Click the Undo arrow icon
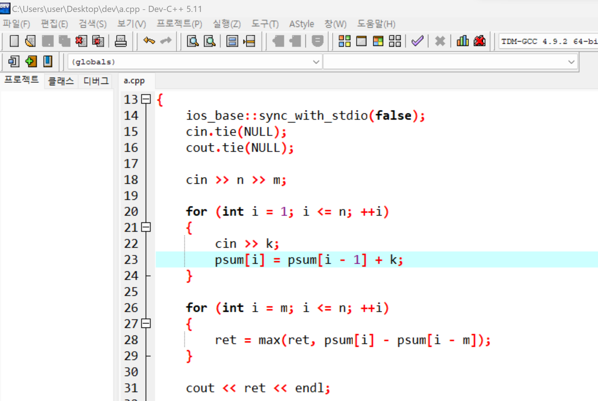Image resolution: width=598 pixels, height=401 pixels. tap(149, 41)
